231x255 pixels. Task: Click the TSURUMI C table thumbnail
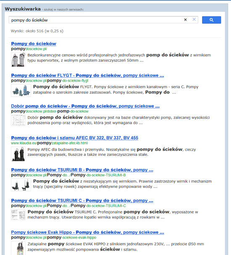(x=18, y=215)
